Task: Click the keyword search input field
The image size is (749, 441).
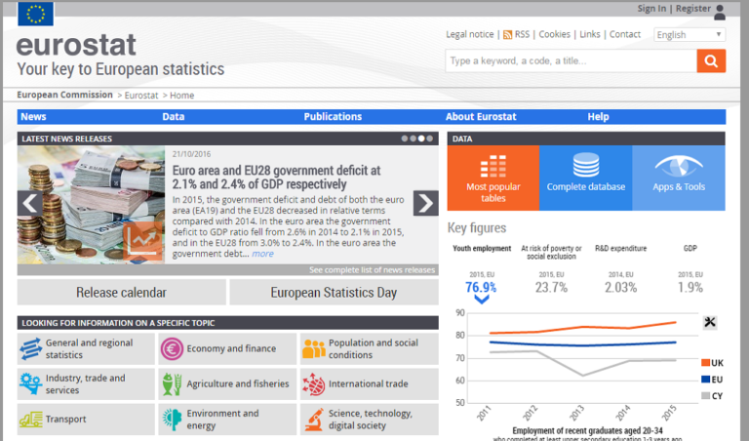Action: [x=571, y=60]
